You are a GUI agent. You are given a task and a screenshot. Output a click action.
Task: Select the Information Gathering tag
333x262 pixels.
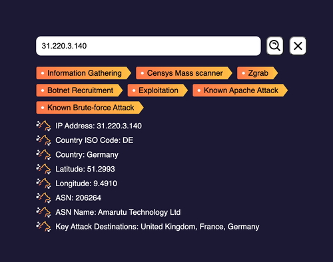pos(84,73)
